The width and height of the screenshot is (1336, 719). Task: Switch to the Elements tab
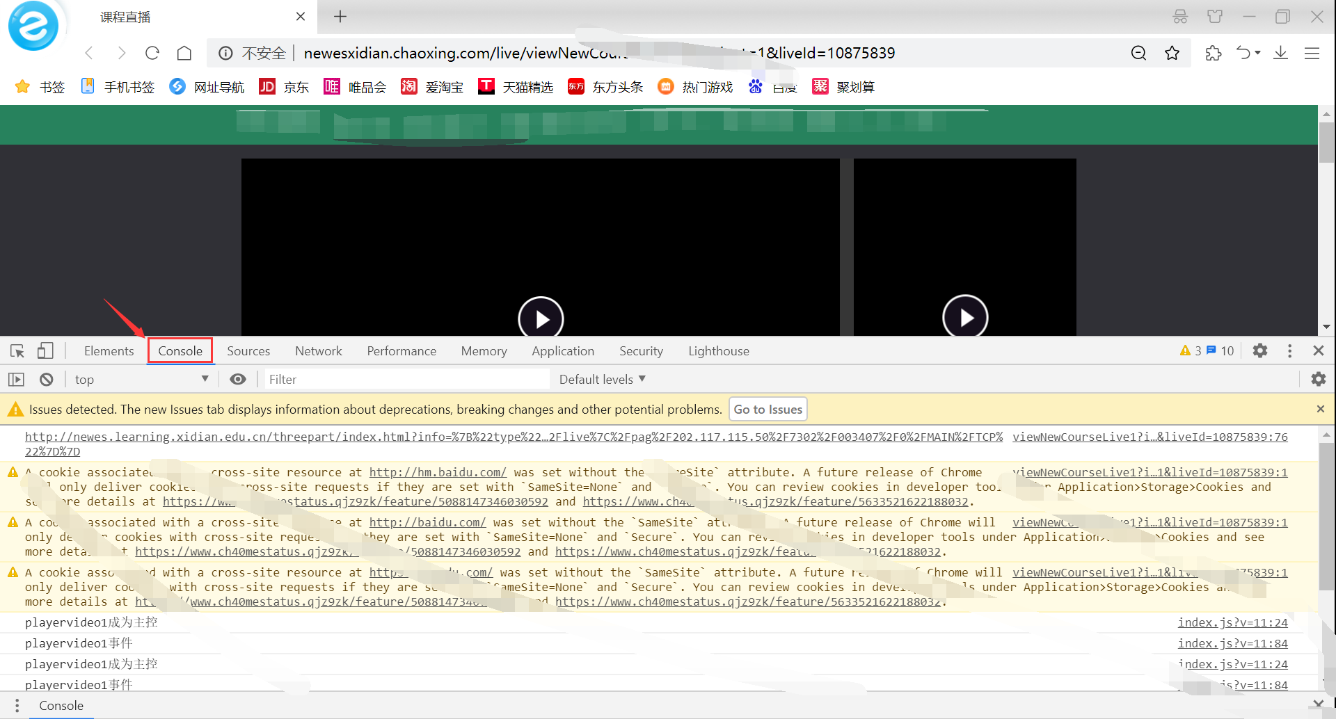[x=109, y=351]
